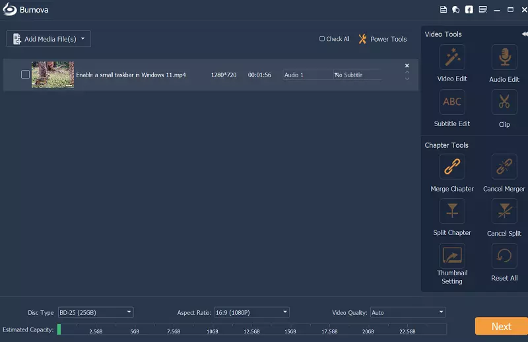The width and height of the screenshot is (528, 342).
Task: Open the Audio Edit tool
Action: coord(504,57)
